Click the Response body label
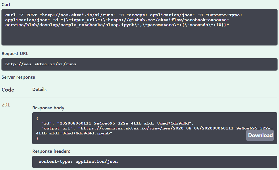Screen dimensions: 279x170 coord(48,108)
